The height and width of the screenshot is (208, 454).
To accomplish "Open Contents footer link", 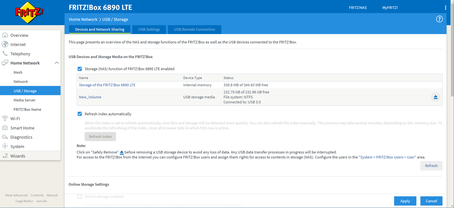I will pos(37,195).
